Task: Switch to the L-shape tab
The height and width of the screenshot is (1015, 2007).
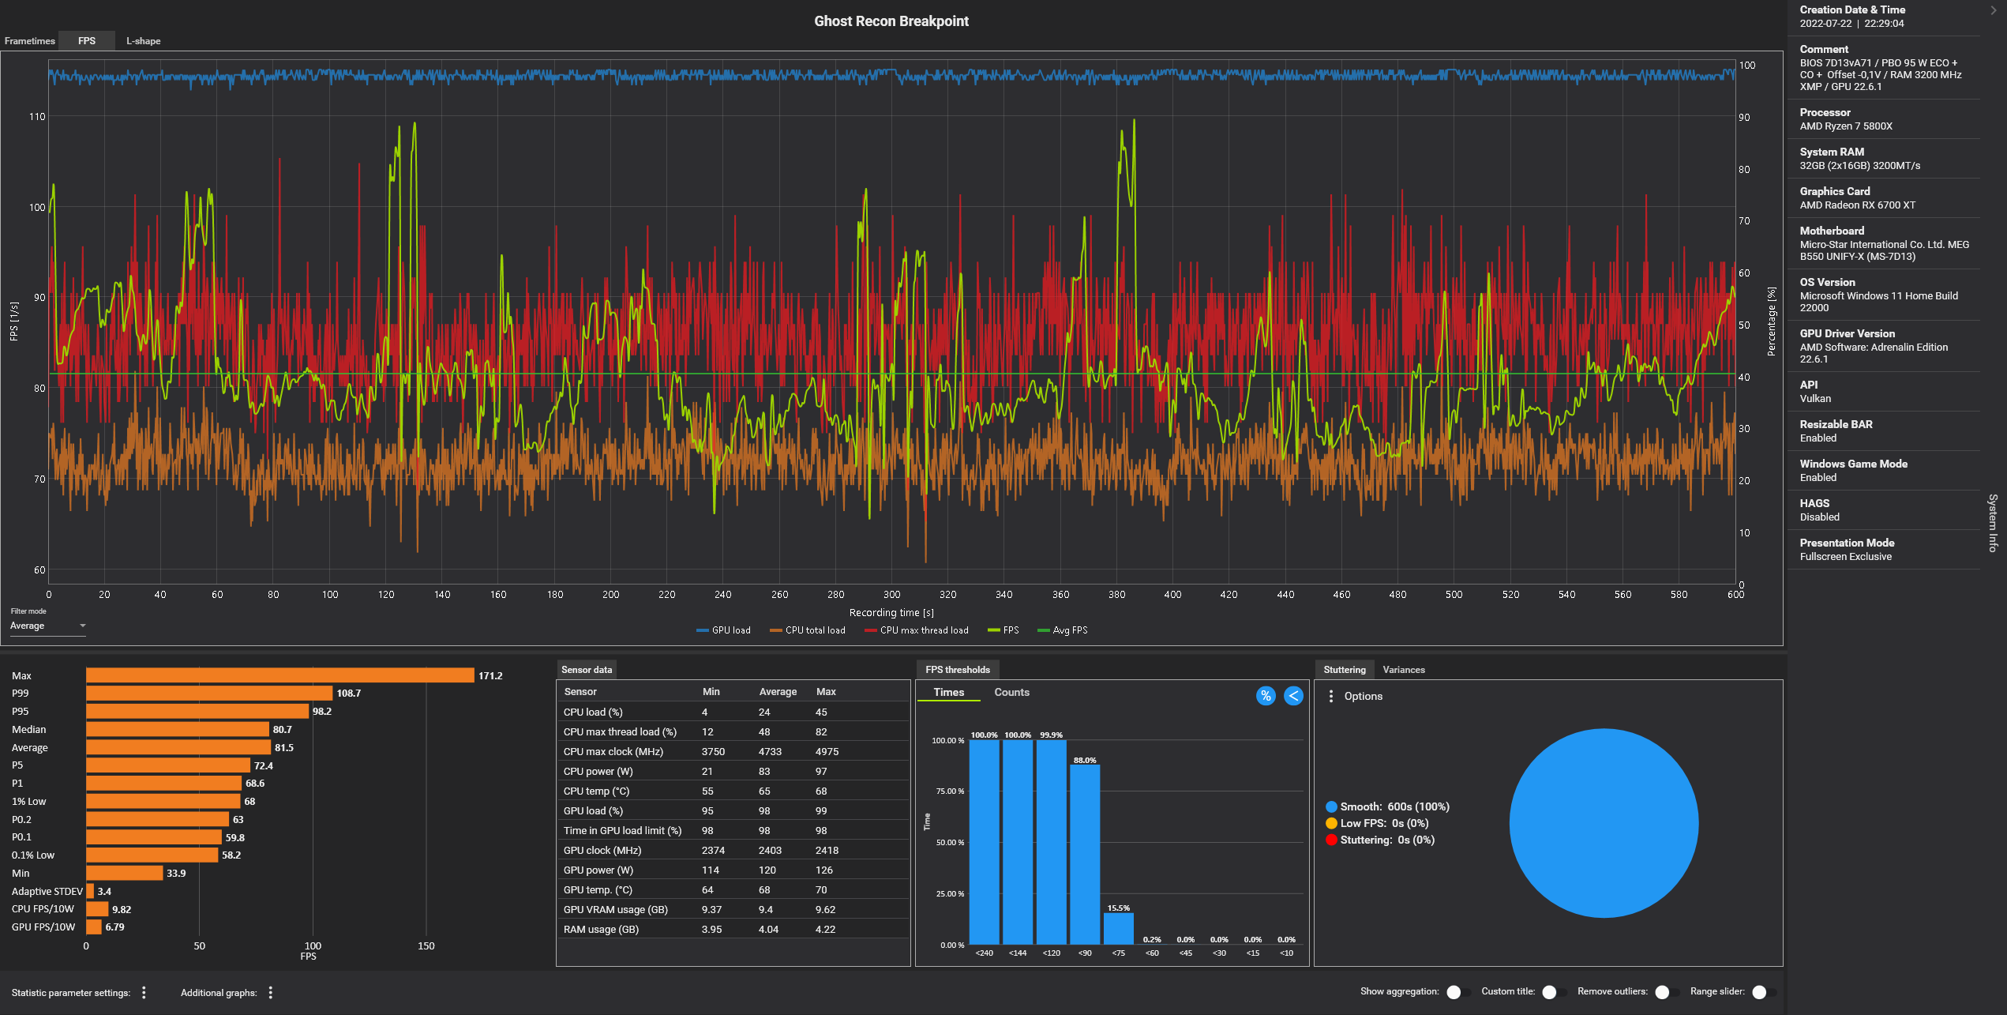Action: [143, 41]
